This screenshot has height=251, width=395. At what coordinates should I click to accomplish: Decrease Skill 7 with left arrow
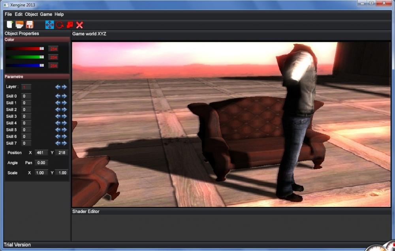[58, 143]
